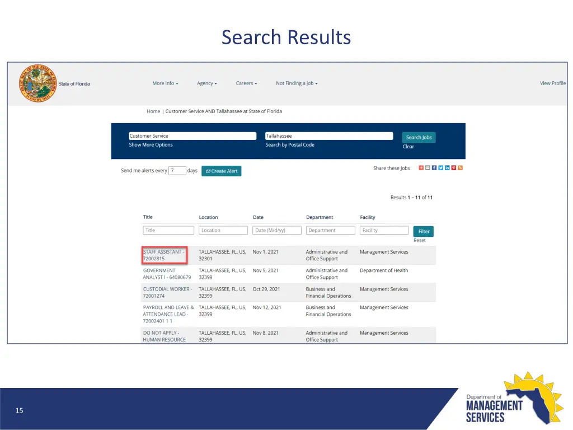573x430 pixels.
Task: Click 'TALLAHASSEE, FL, US, 32301' location cell
Action: 223,255
